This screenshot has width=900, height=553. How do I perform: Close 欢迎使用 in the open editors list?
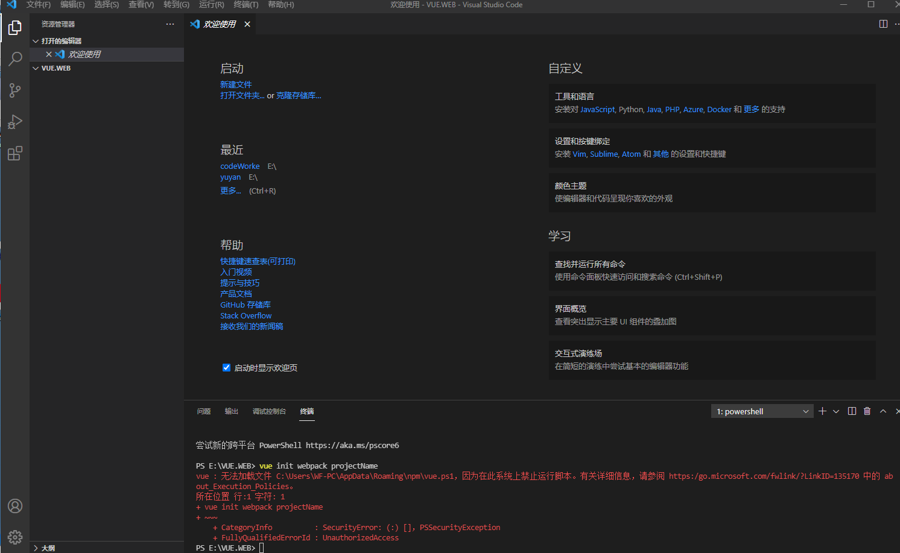tap(49, 54)
